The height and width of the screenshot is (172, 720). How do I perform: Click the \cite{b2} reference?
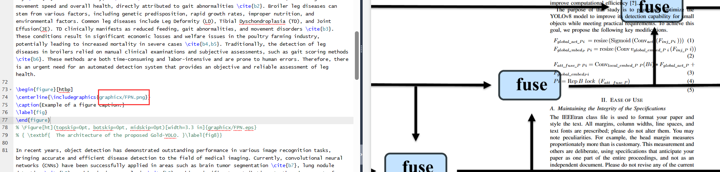[x=251, y=6]
